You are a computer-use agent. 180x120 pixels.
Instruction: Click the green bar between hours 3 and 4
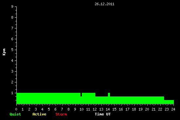tap(39, 98)
